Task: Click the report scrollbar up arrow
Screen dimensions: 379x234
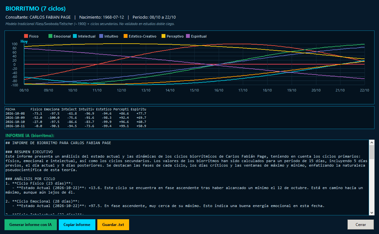Action: [372, 142]
